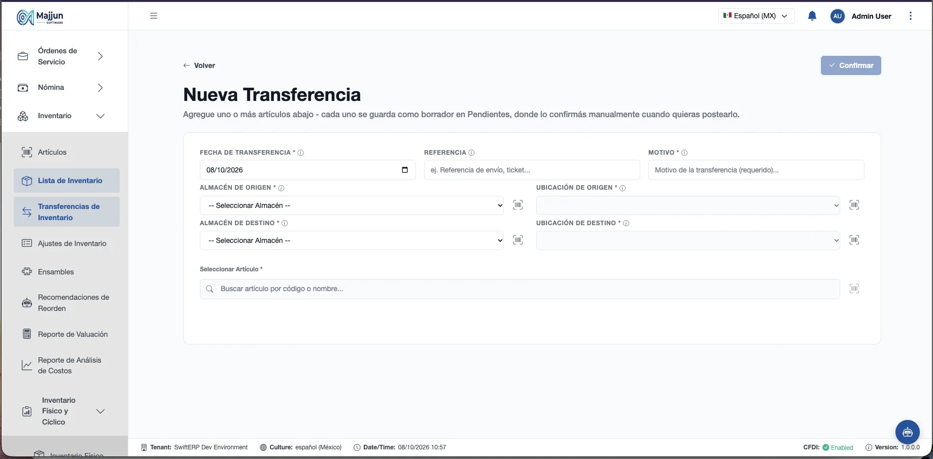Open the Ubicación de Destino dropdown
This screenshot has height=459, width=933.
pos(688,240)
